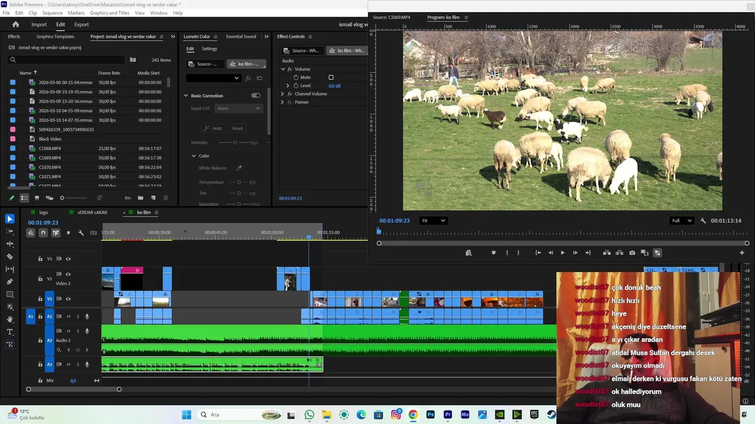Image resolution: width=755 pixels, height=424 pixels.
Task: Add marker in Program monitor
Action: [494, 253]
